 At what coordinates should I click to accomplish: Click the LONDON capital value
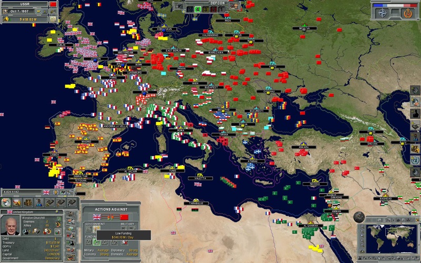click(x=54, y=254)
